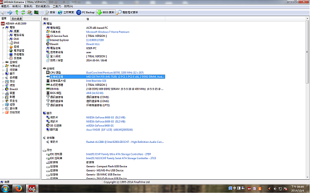
Task: Click the 值 value column header
Action: tap(125, 19)
